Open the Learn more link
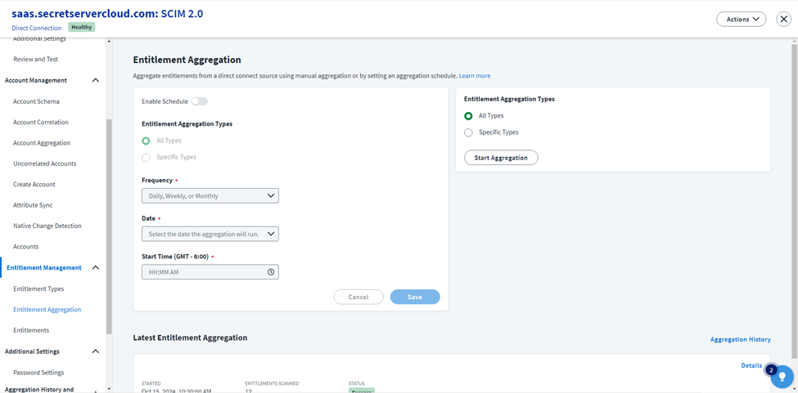The width and height of the screenshot is (798, 393). pos(475,76)
